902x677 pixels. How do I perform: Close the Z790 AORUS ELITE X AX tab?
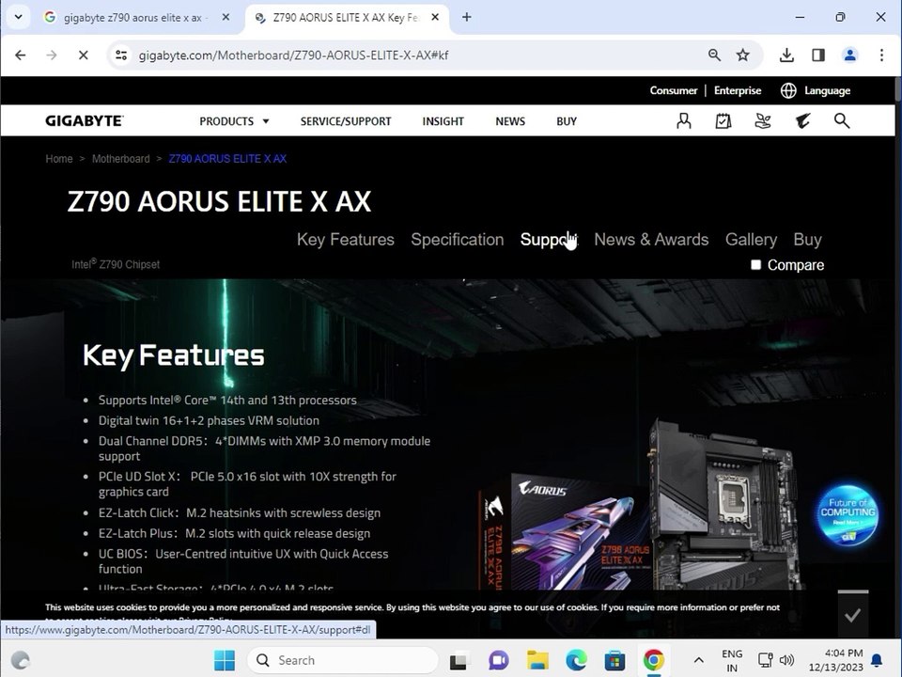click(435, 17)
